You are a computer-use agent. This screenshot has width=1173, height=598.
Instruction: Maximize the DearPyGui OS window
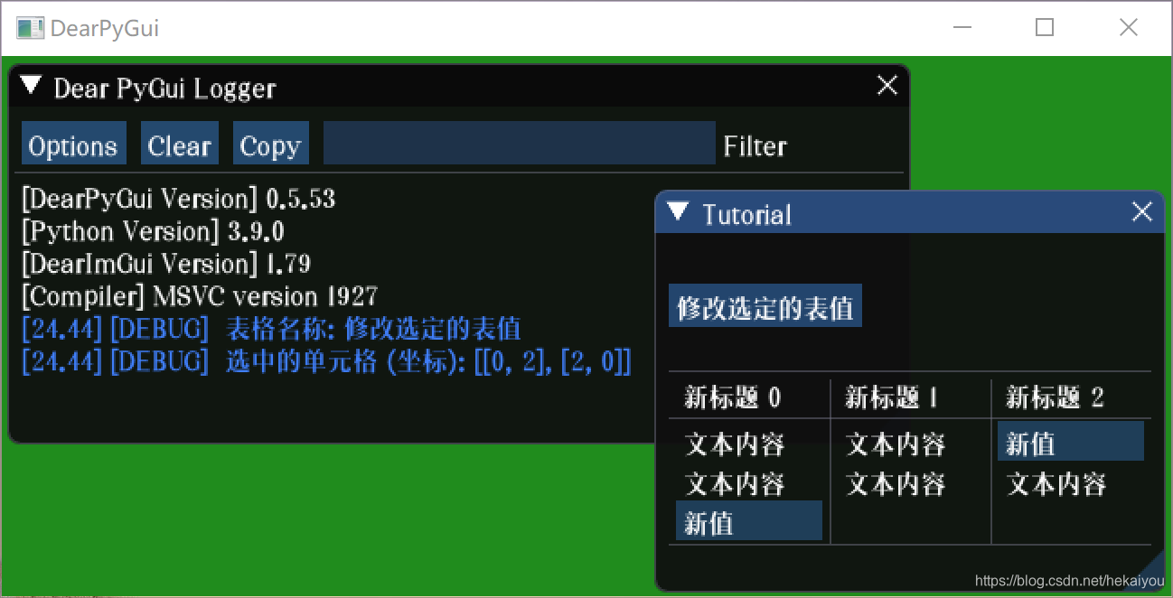click(1045, 28)
